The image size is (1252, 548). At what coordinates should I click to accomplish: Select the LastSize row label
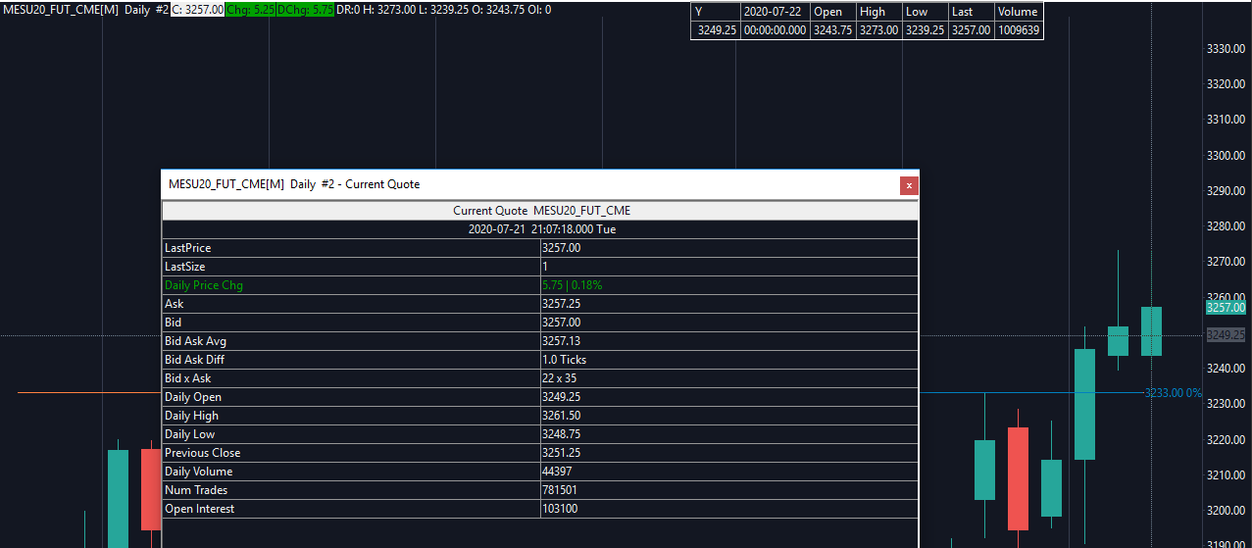coord(351,267)
